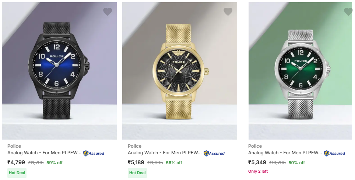Open third Analog Watch For Men title
Screen dimensions: 355x180
point(285,153)
